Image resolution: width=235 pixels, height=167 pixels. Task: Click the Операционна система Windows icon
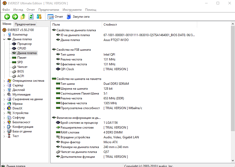(9, 81)
